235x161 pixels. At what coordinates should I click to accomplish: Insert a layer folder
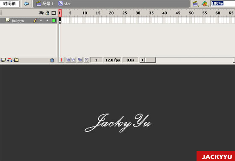(16, 60)
